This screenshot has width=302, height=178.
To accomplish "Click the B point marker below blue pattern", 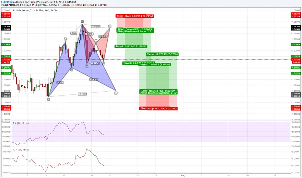I will (72, 70).
